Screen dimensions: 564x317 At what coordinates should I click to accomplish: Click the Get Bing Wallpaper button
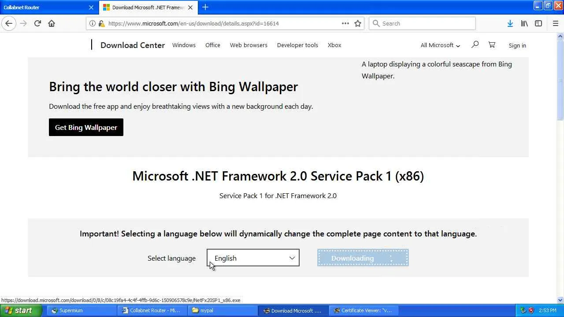pyautogui.click(x=86, y=127)
